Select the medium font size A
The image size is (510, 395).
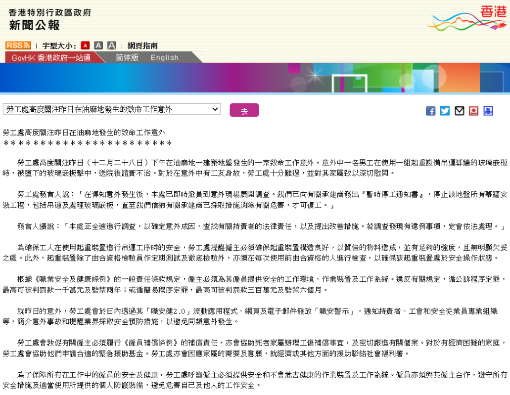[98, 45]
